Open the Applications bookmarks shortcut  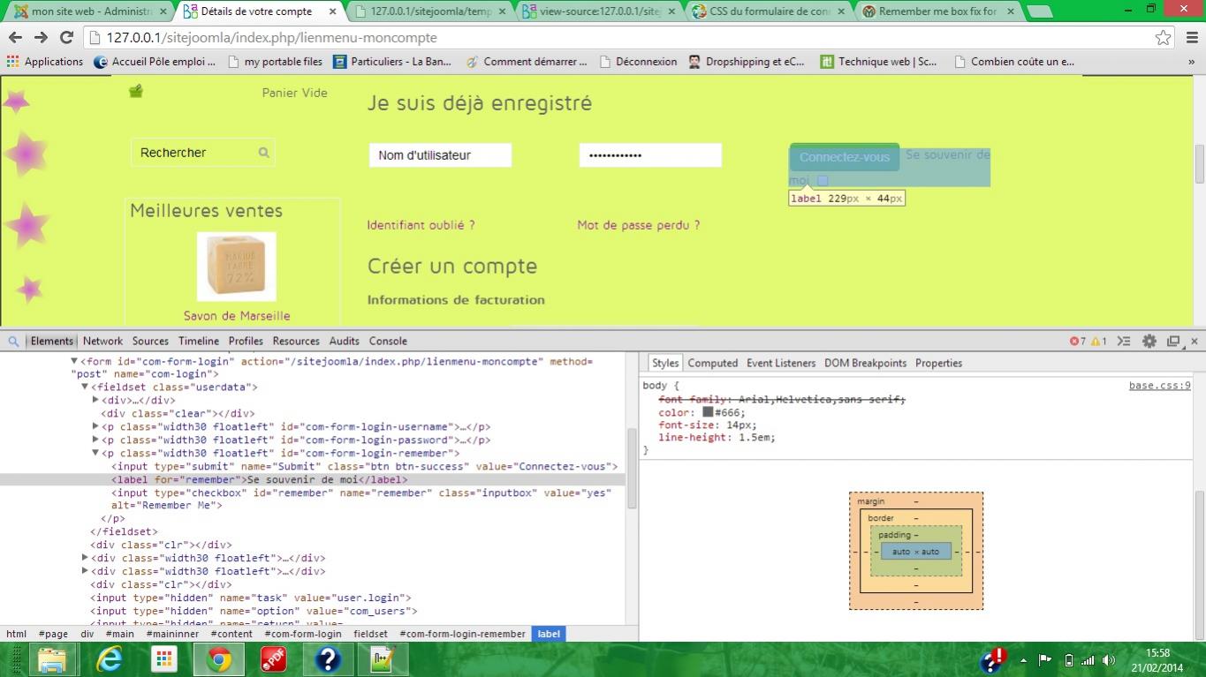point(45,62)
